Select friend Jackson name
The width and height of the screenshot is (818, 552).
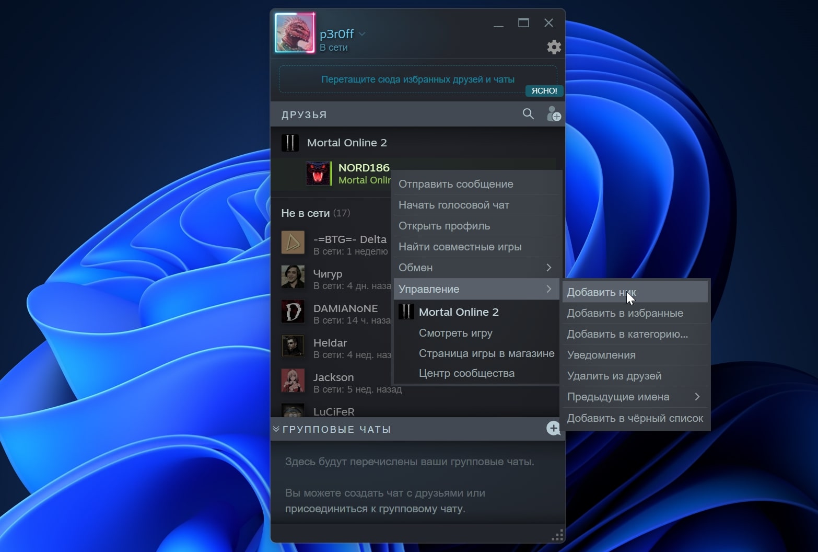point(333,377)
